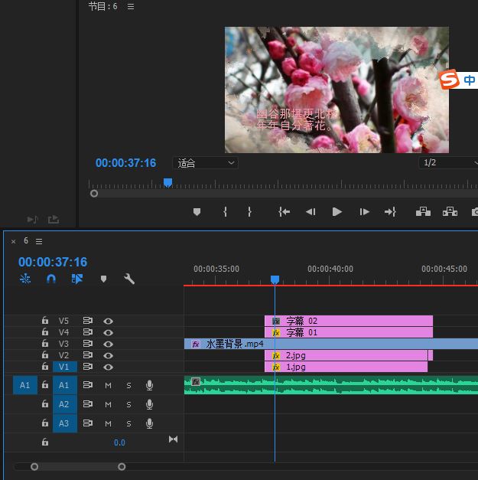Open the sequence 6 panel menu

40,241
